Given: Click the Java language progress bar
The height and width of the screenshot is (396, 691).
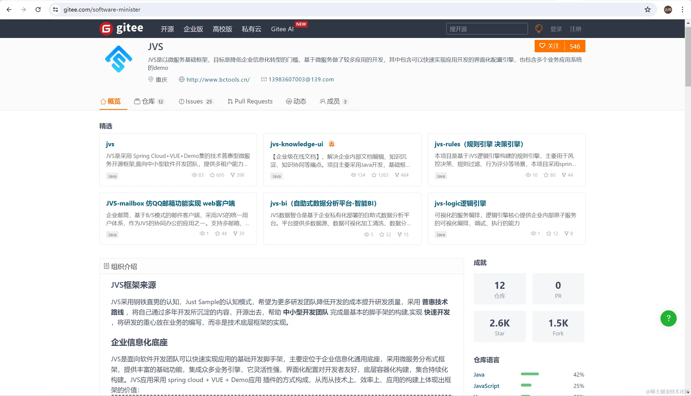Looking at the screenshot, I should (x=530, y=374).
